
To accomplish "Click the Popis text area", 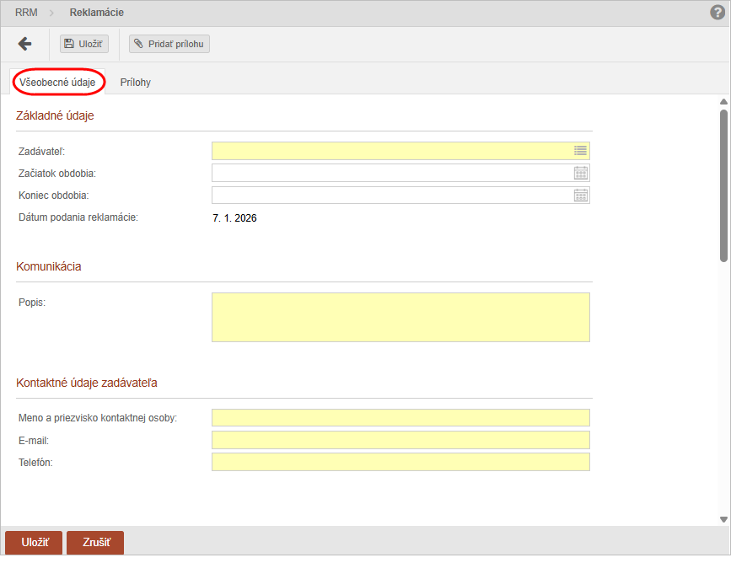I will click(x=400, y=317).
